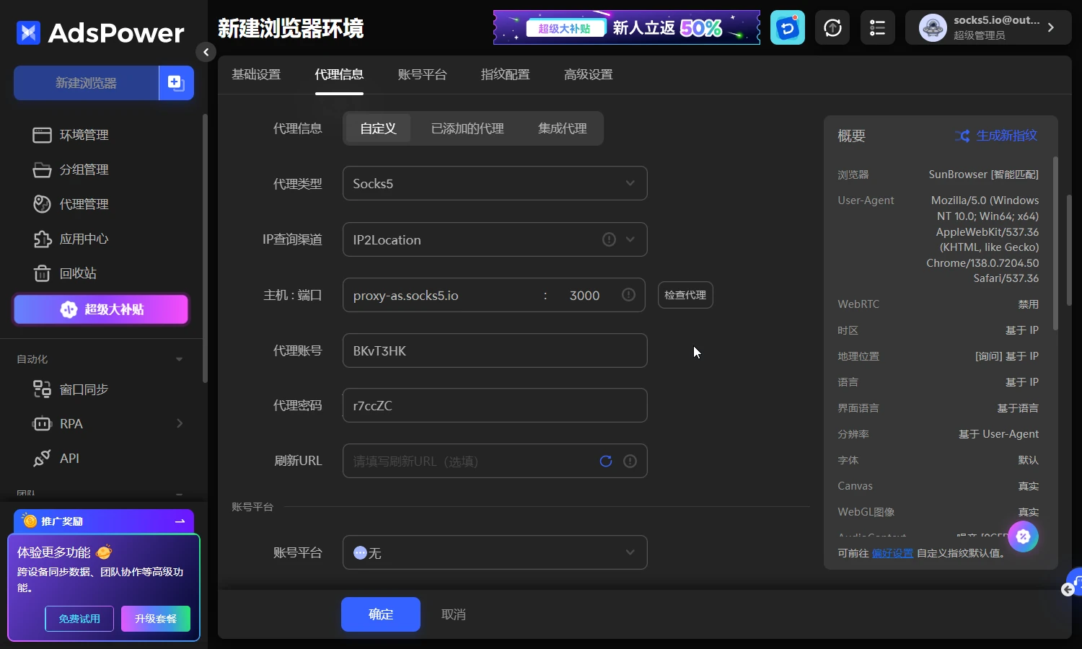Click the 检查代理 button
This screenshot has height=649, width=1082.
(x=685, y=295)
